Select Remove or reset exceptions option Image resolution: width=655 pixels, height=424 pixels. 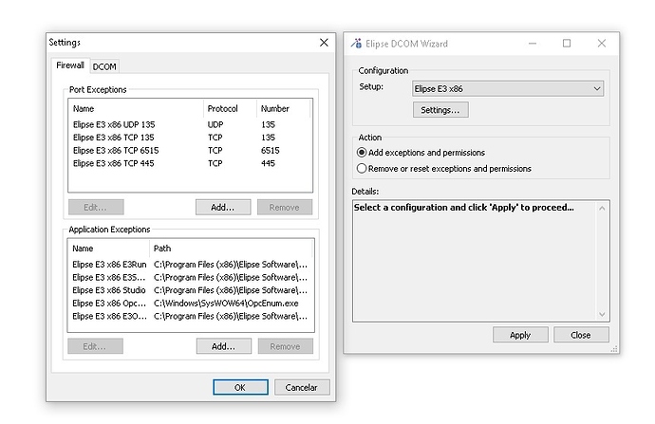[443, 169]
